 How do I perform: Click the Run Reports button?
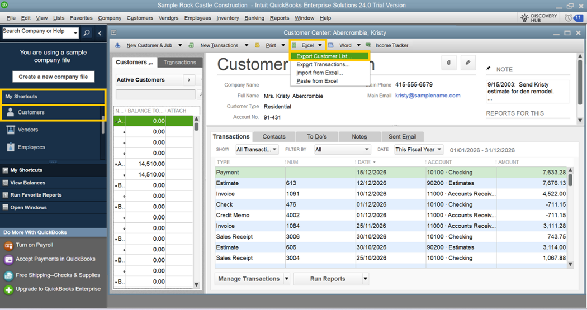pos(328,279)
